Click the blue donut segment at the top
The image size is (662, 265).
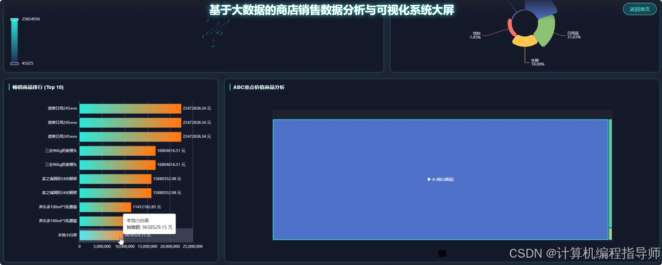541,8
